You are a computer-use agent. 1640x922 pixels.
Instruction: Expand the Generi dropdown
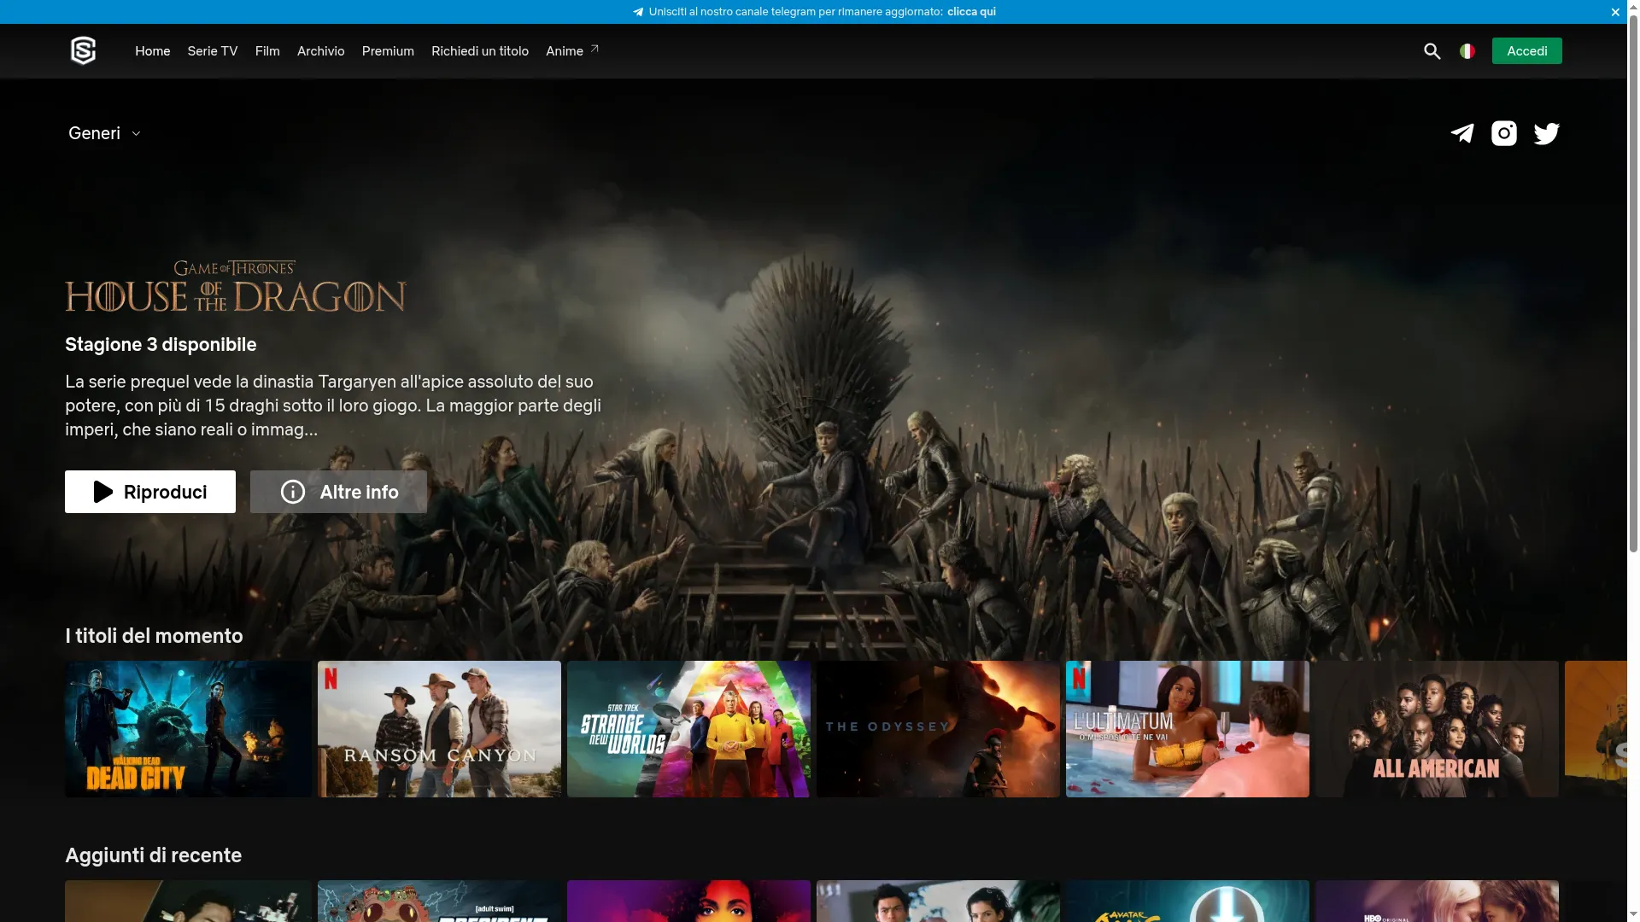[x=104, y=133]
